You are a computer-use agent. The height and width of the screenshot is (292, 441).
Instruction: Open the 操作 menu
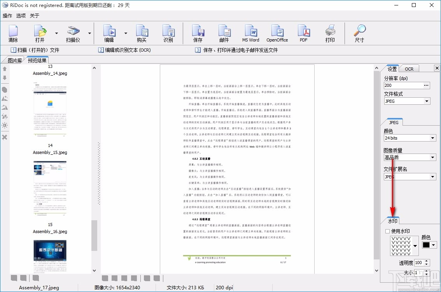tap(7, 16)
